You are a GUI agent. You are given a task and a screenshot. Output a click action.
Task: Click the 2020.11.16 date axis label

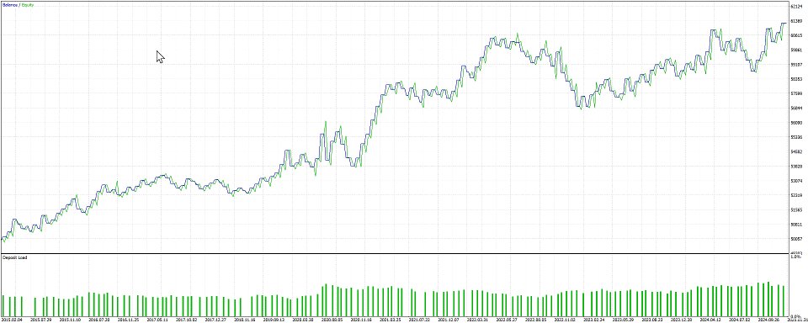point(361,320)
